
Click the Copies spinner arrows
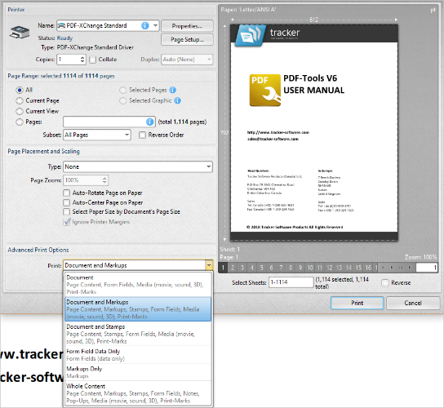(x=82, y=60)
